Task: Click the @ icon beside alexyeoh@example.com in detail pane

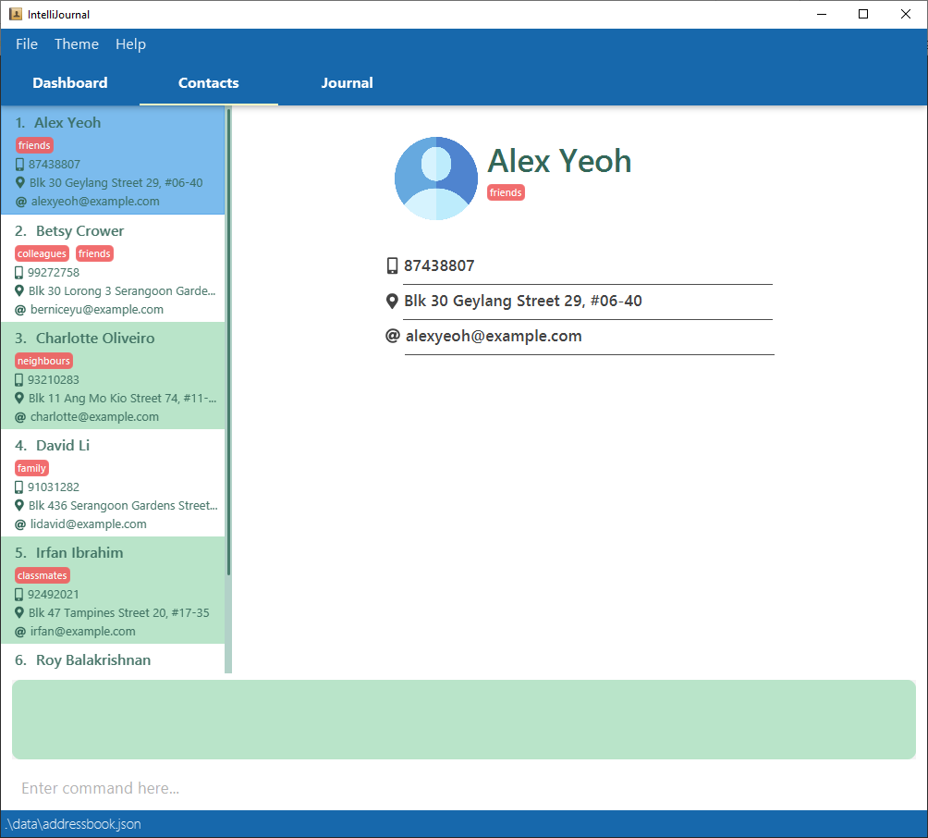Action: [x=393, y=336]
